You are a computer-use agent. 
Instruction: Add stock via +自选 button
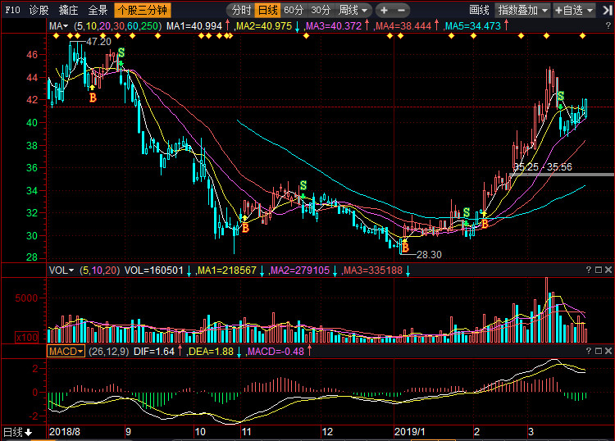pos(574,11)
